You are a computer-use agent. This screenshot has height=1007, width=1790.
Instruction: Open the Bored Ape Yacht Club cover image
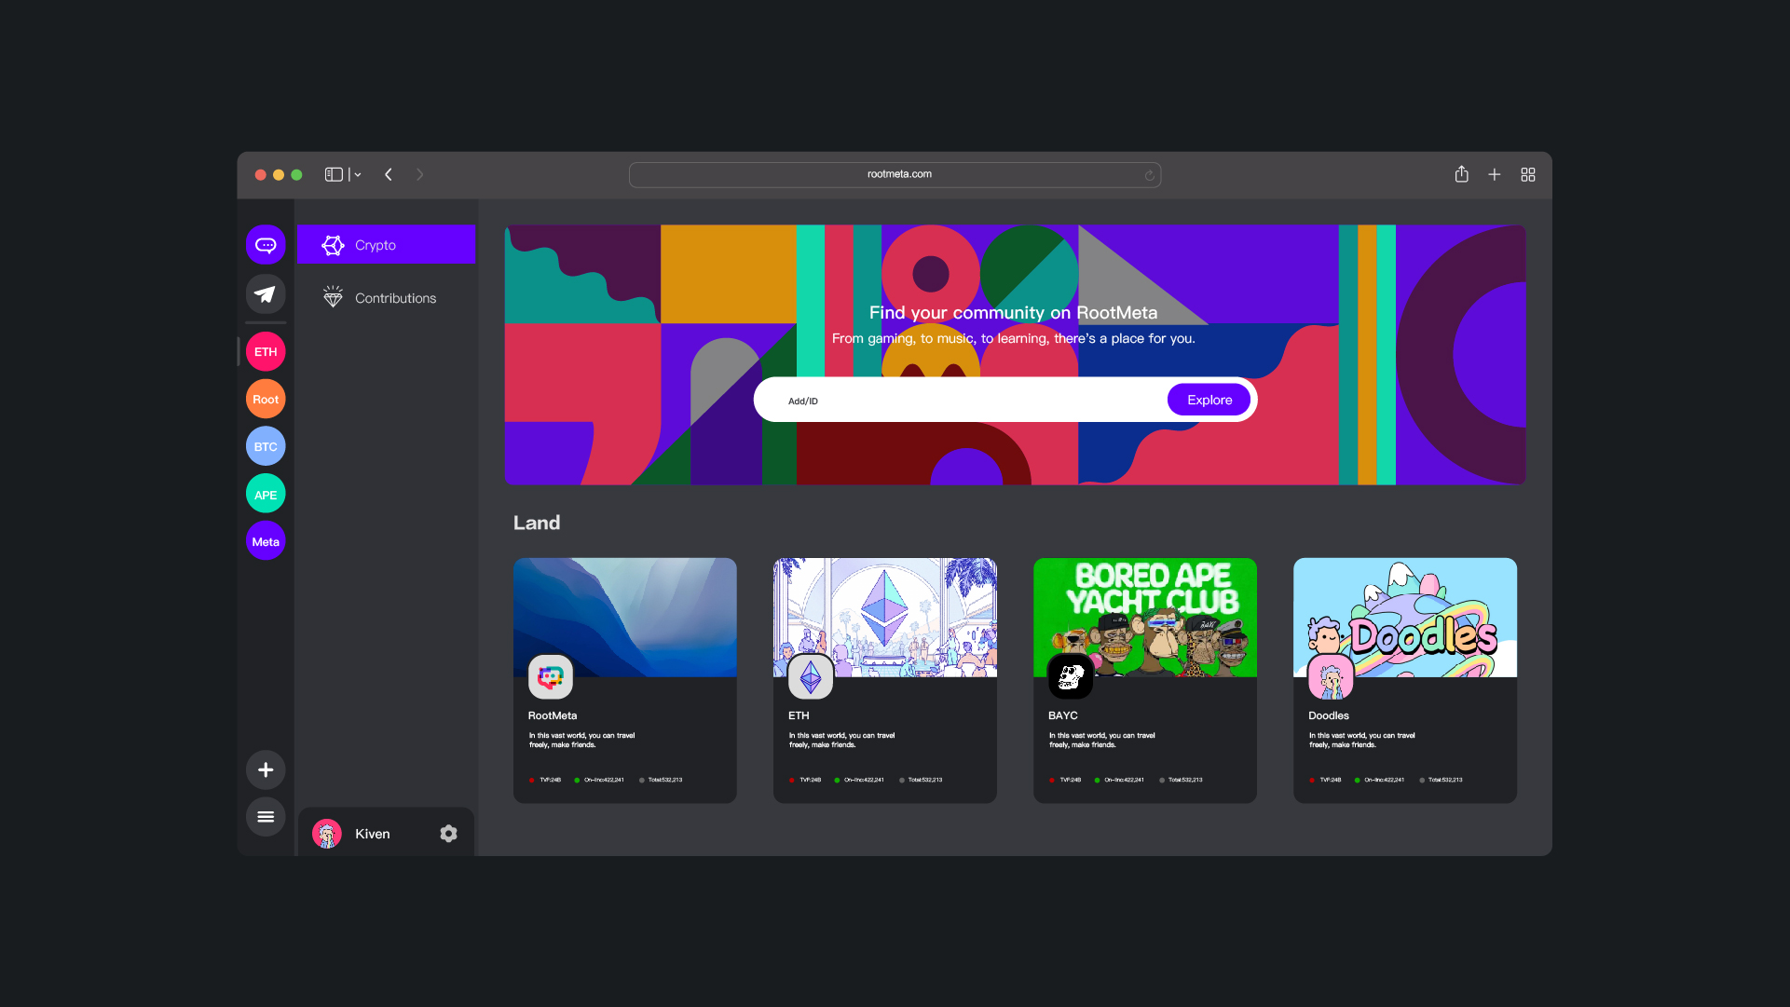coord(1145,618)
